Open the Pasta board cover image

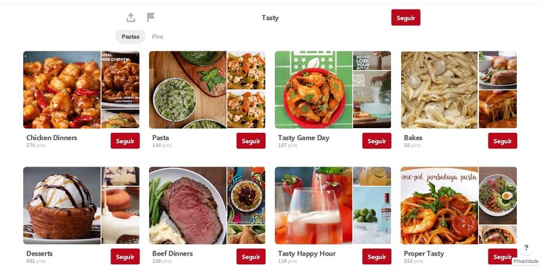coord(188,90)
